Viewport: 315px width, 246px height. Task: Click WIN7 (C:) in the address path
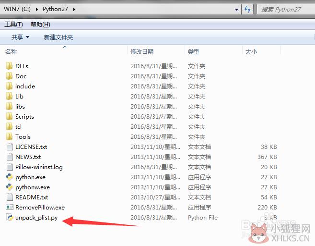click(x=17, y=9)
